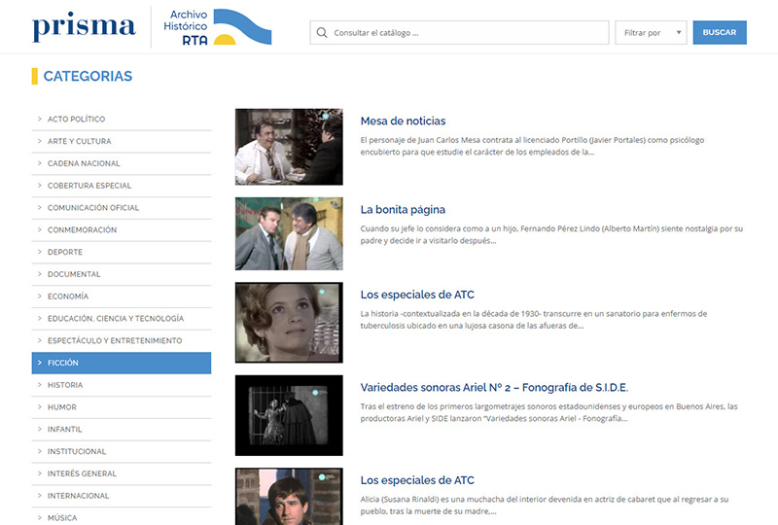Image resolution: width=778 pixels, height=525 pixels.
Task: Open the Mesa de noticias title link
Action: [x=403, y=122]
